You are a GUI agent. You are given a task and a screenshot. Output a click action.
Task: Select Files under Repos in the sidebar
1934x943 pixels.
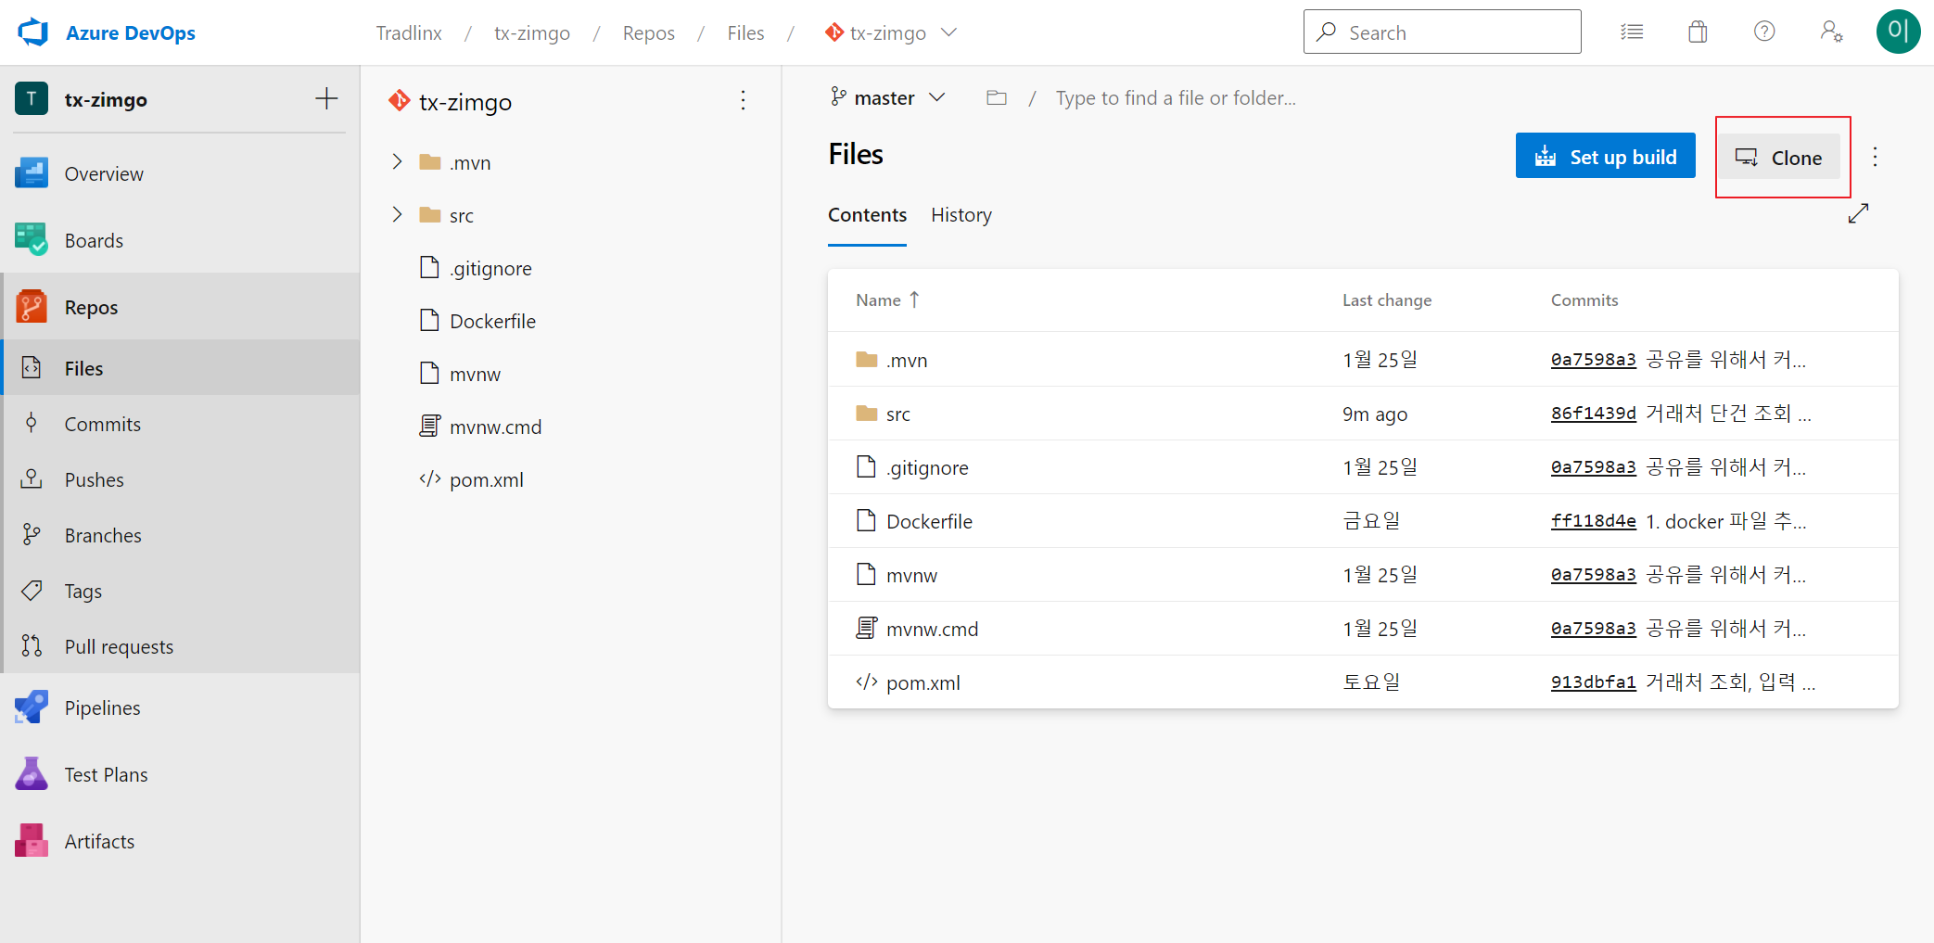(x=180, y=369)
